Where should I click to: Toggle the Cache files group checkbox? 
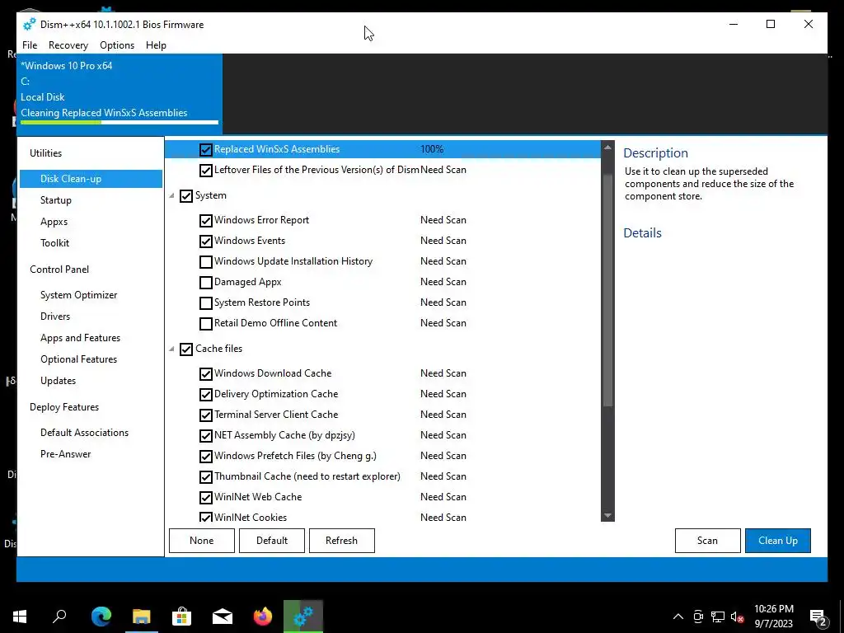point(186,349)
